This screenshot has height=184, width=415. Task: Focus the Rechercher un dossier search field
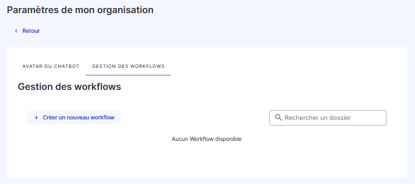[x=328, y=118]
